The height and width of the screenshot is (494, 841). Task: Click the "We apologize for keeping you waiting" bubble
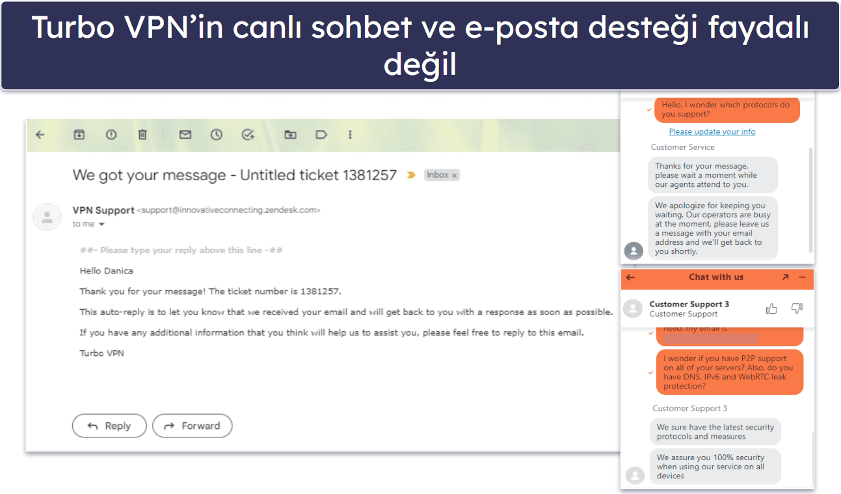pyautogui.click(x=713, y=228)
